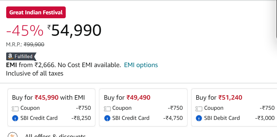This screenshot has height=137, width=277.
Task: Click the ₹54,990 deal price
Action: (74, 30)
